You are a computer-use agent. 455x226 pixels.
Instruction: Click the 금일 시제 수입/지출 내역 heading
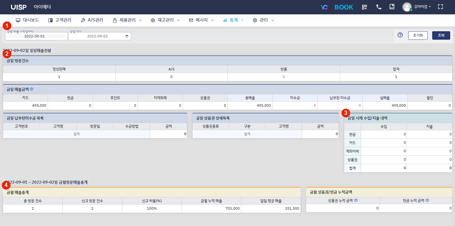pos(368,118)
